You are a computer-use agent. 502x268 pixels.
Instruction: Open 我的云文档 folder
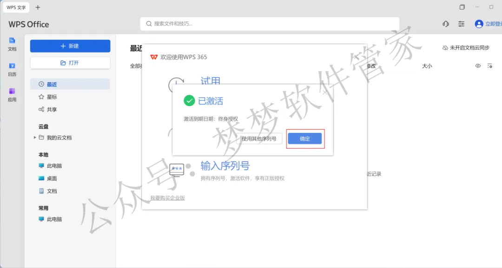[x=59, y=137]
